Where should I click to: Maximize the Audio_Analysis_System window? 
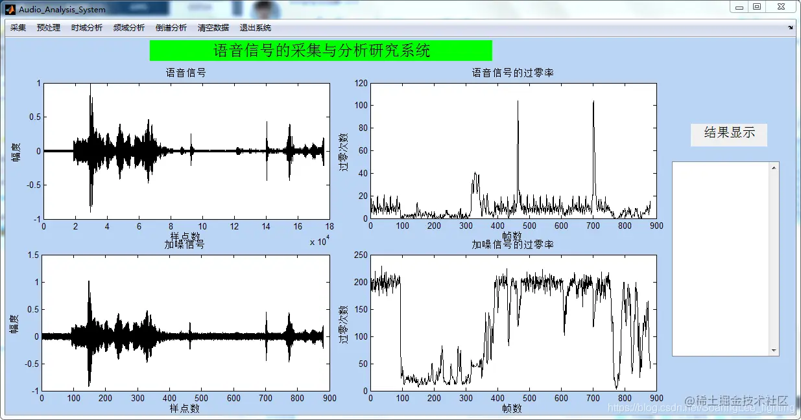pyautogui.click(x=757, y=6)
